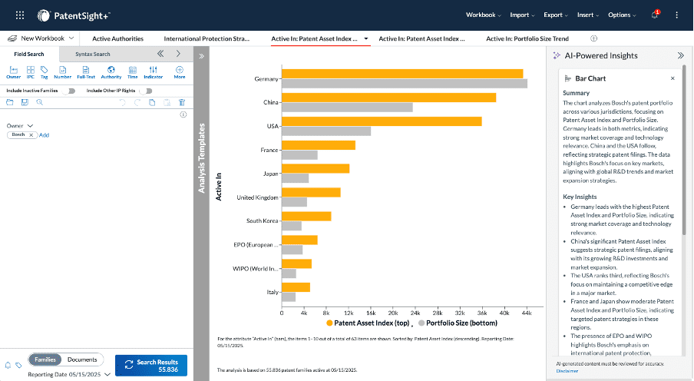This screenshot has height=381, width=694.
Task: Switch result view to Documents
Action: 82,359
